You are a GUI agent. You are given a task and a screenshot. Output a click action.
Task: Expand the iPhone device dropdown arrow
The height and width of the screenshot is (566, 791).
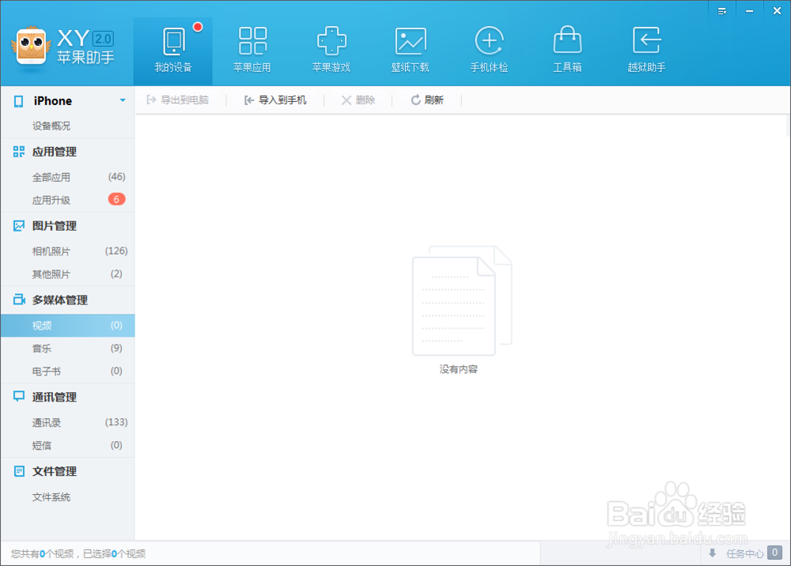point(123,100)
